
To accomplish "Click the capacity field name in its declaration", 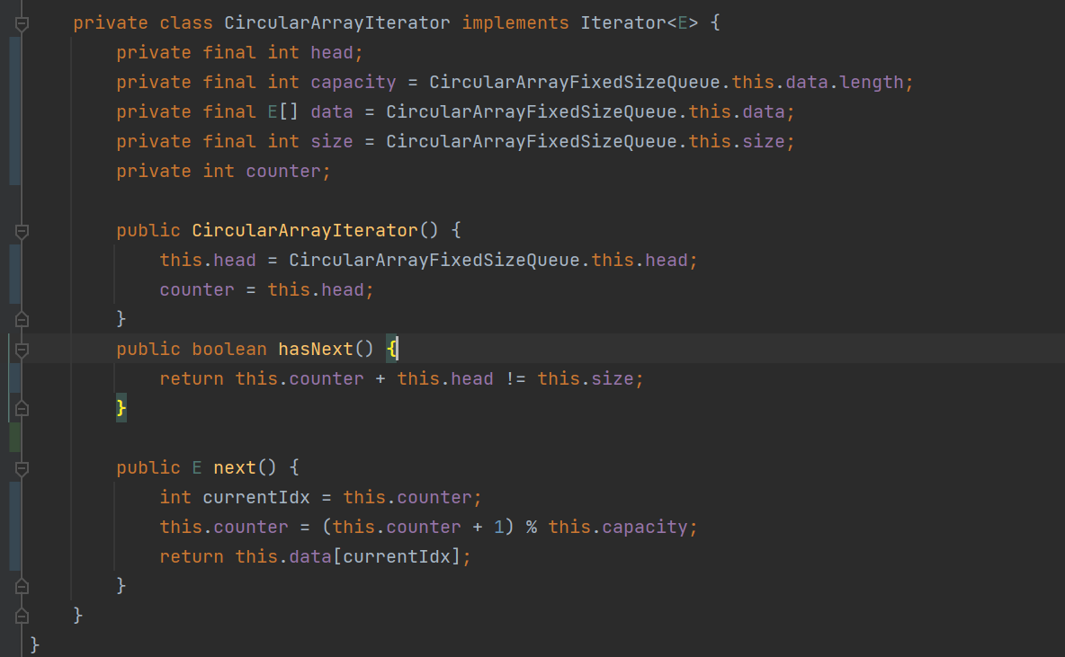I will point(353,82).
